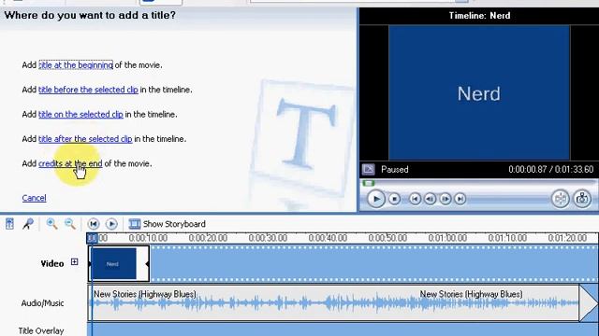Viewport: 599px width, 336px height.
Task: Click the Set Audio Levels icon
Action: point(9,224)
